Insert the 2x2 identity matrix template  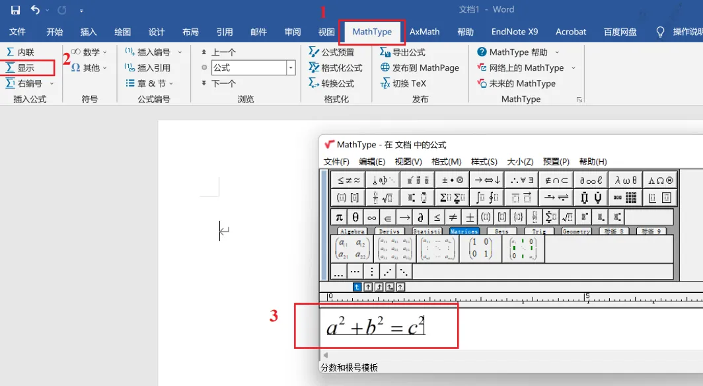pyautogui.click(x=480, y=249)
